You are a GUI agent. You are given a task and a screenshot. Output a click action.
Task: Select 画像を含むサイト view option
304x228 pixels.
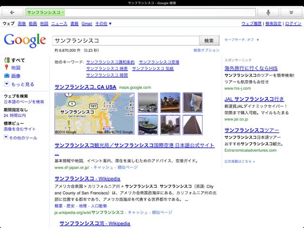19,129
